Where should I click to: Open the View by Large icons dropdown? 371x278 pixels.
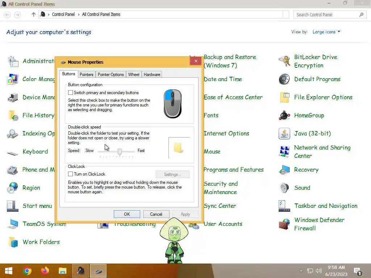pyautogui.click(x=326, y=32)
